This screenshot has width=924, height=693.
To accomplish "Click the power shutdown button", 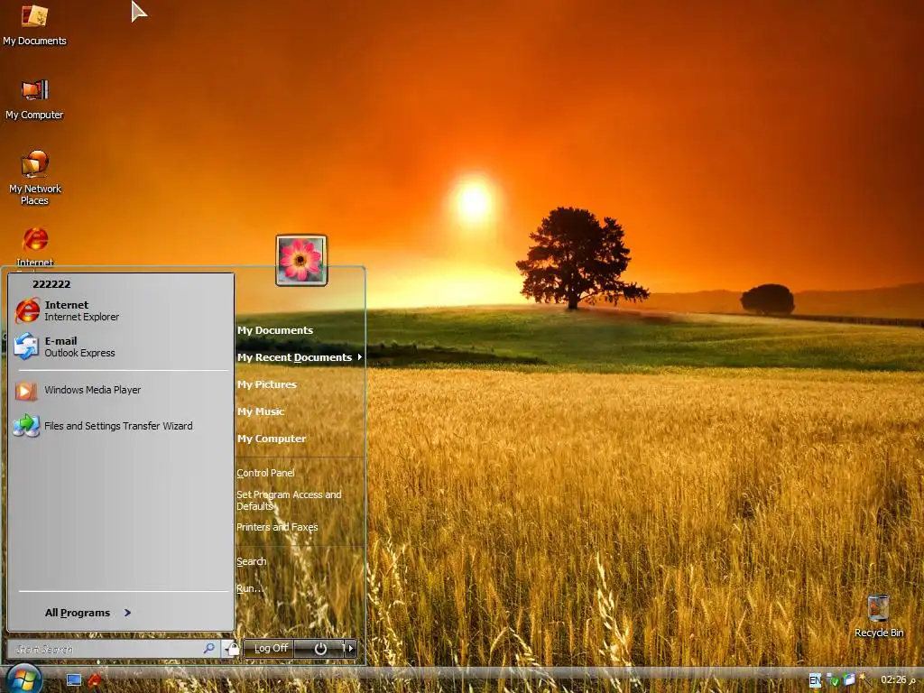I will [x=320, y=648].
